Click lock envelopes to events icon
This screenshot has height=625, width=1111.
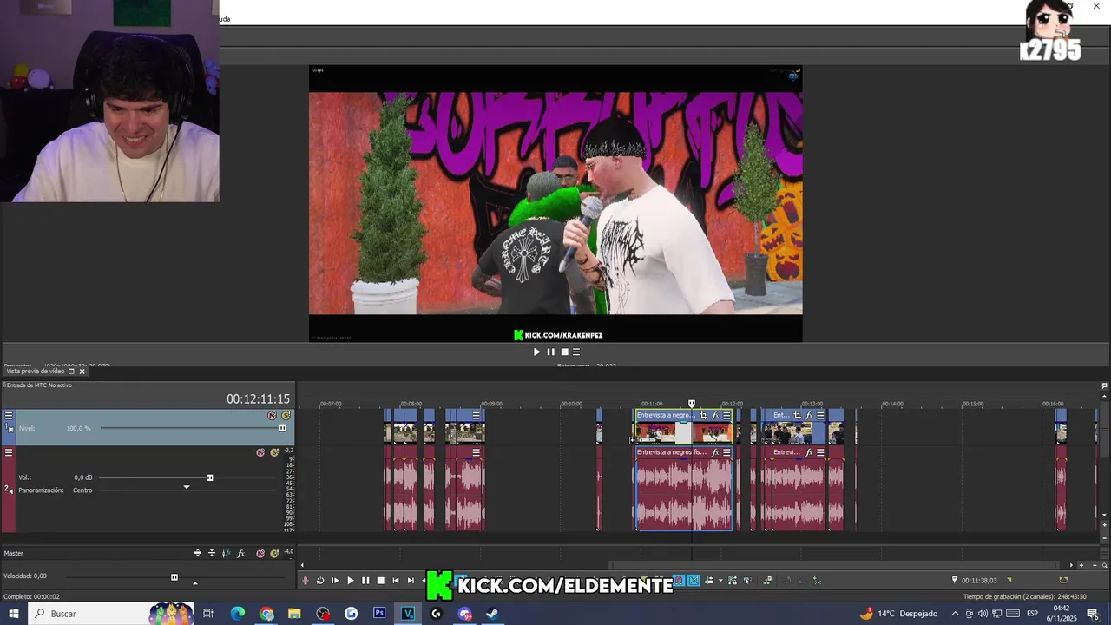(733, 581)
